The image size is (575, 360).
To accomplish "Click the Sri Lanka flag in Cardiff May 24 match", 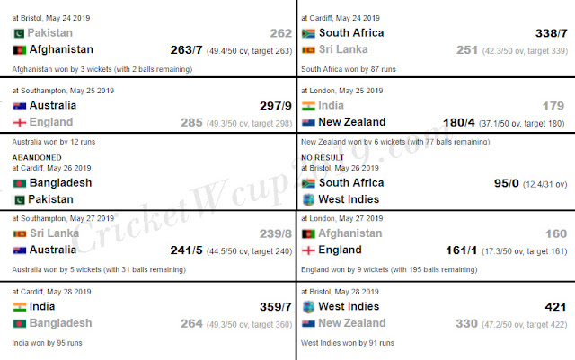I will click(308, 50).
